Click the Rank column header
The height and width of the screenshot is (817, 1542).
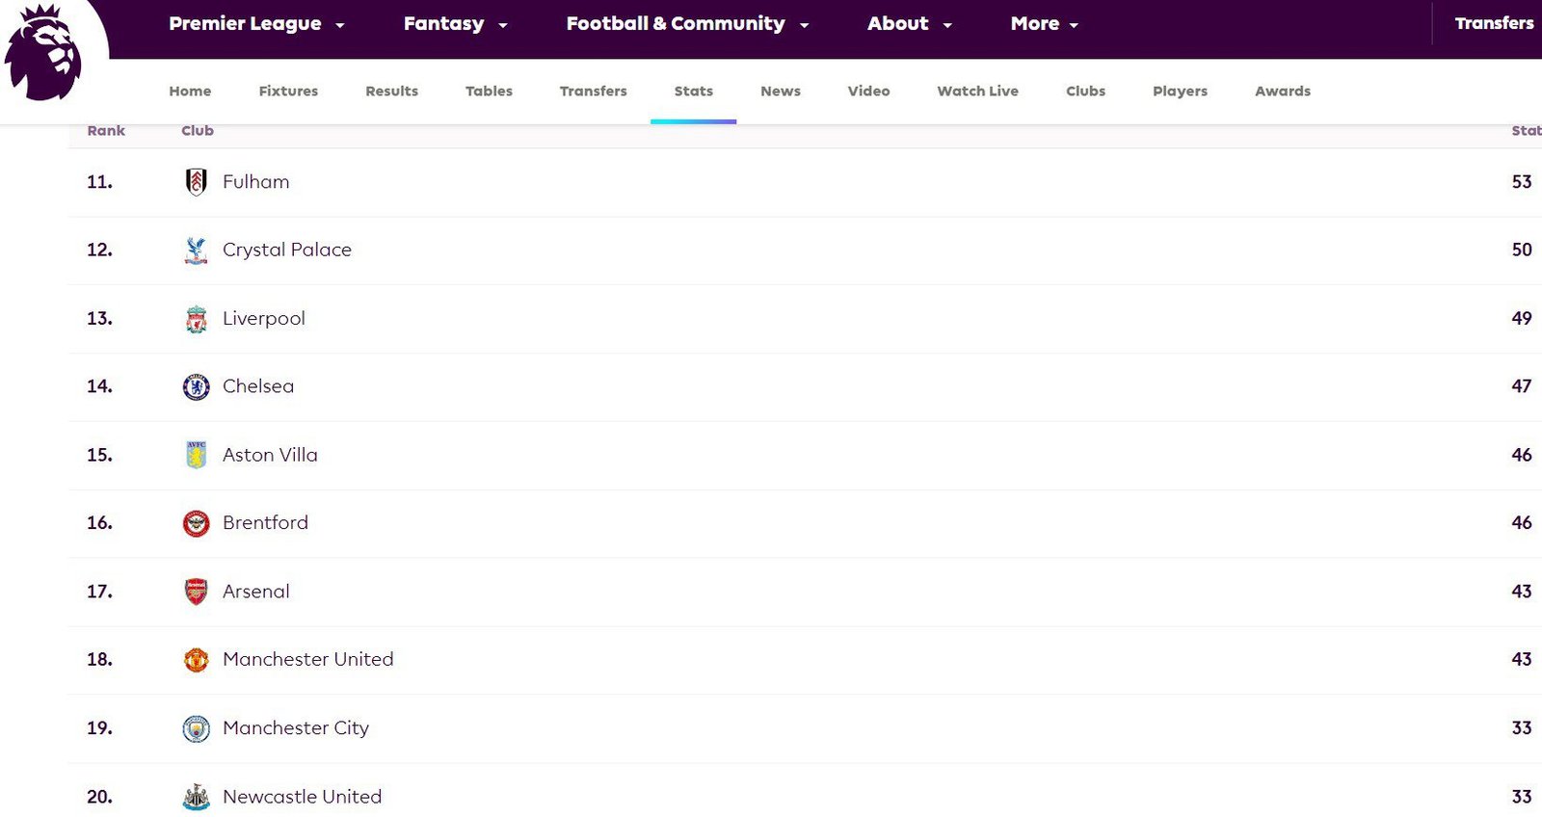(106, 131)
